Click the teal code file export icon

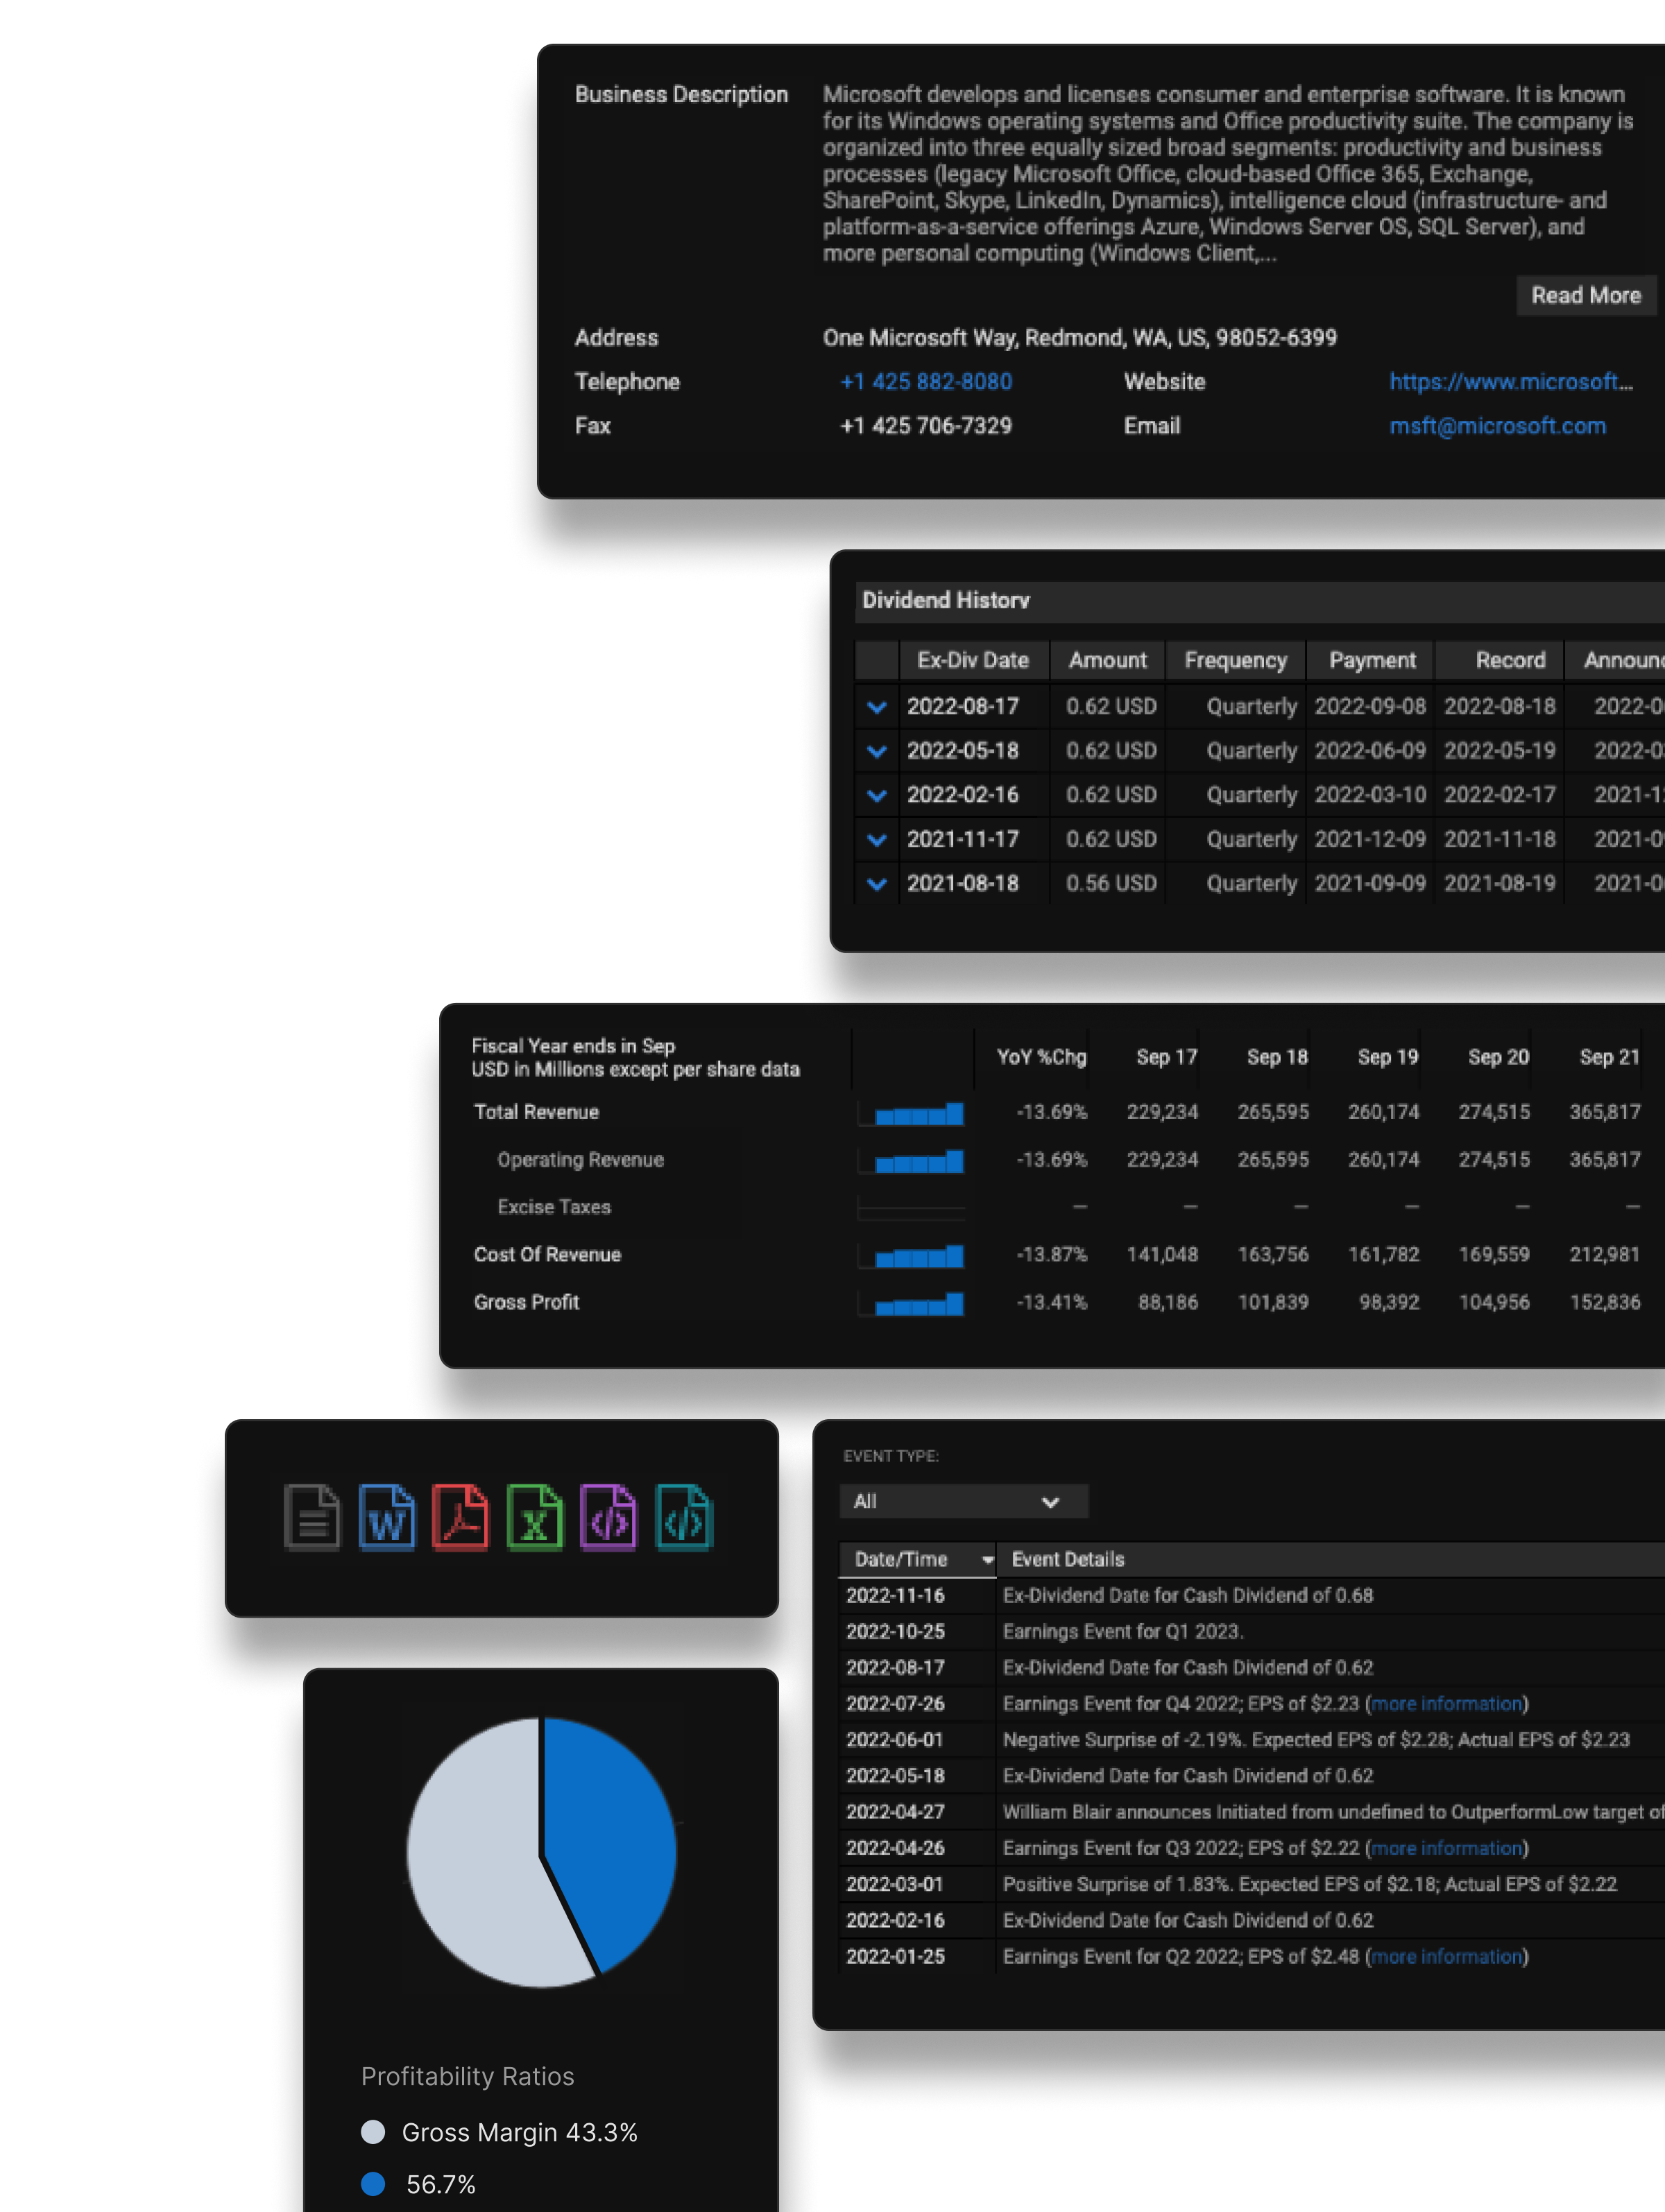683,1517
